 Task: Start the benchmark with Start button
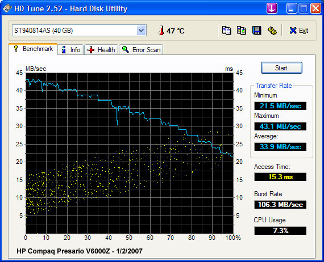281,68
